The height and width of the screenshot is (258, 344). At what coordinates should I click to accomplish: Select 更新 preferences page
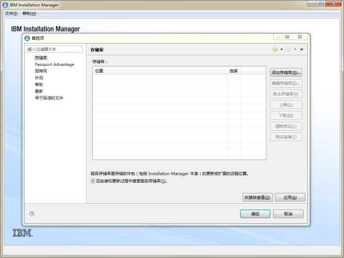(x=39, y=91)
